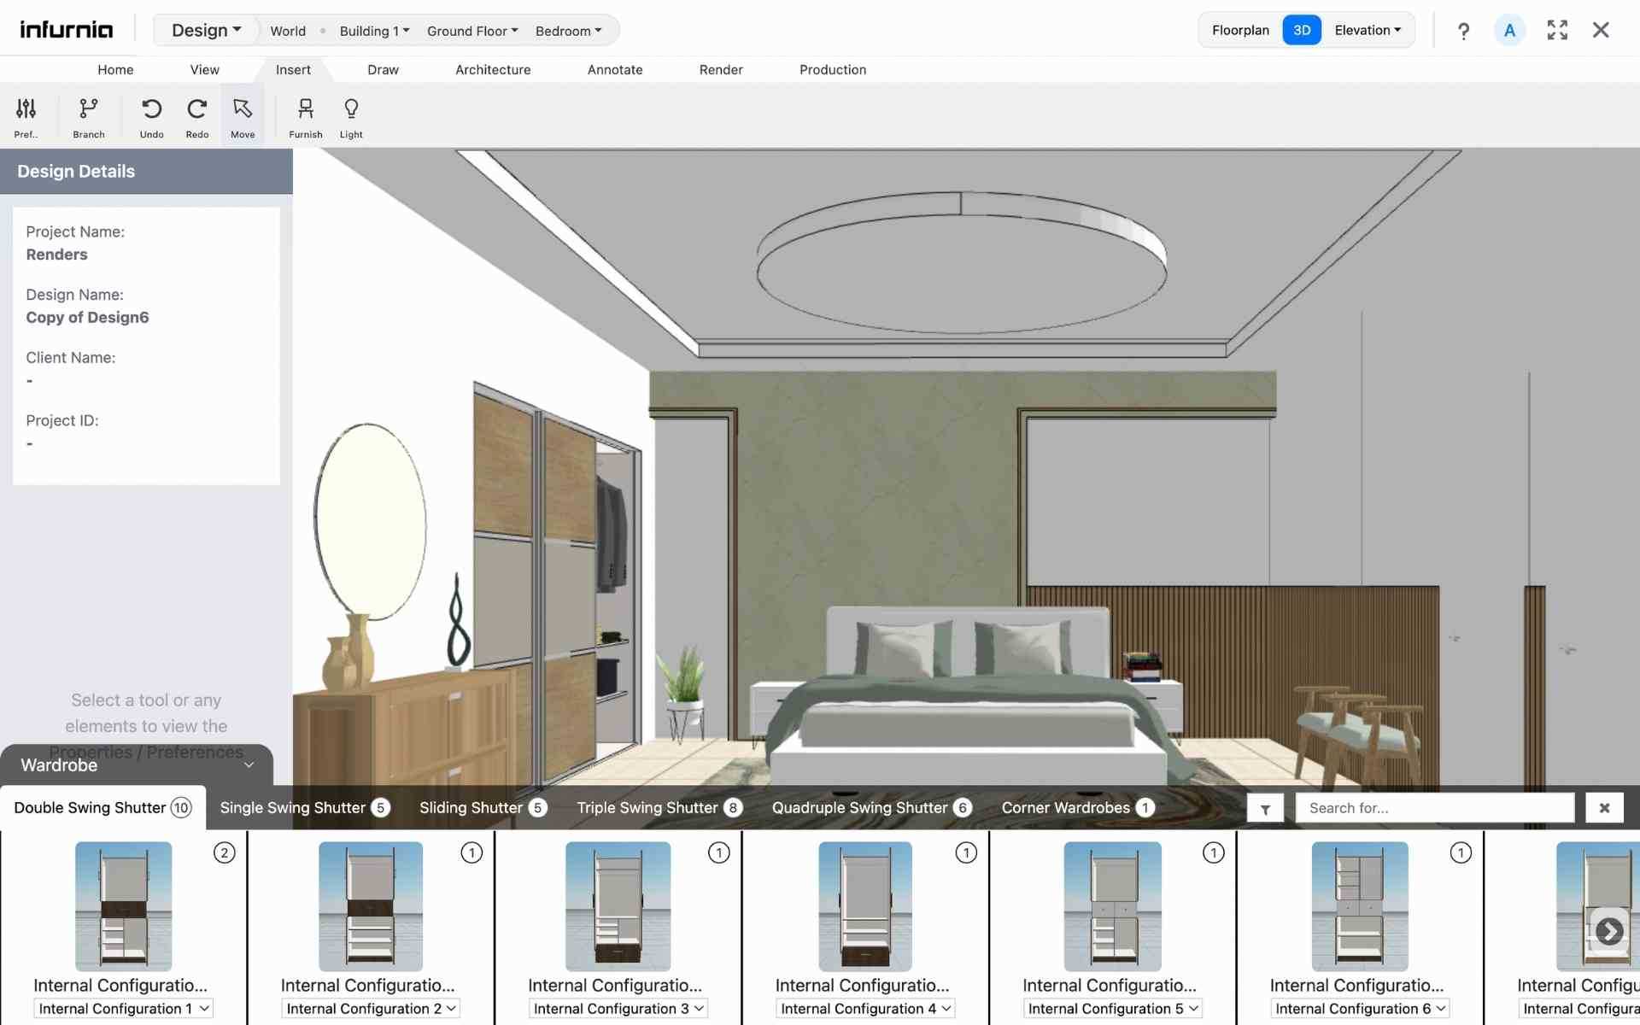Select the Move cursor tool
The width and height of the screenshot is (1640, 1025).
pos(243,108)
